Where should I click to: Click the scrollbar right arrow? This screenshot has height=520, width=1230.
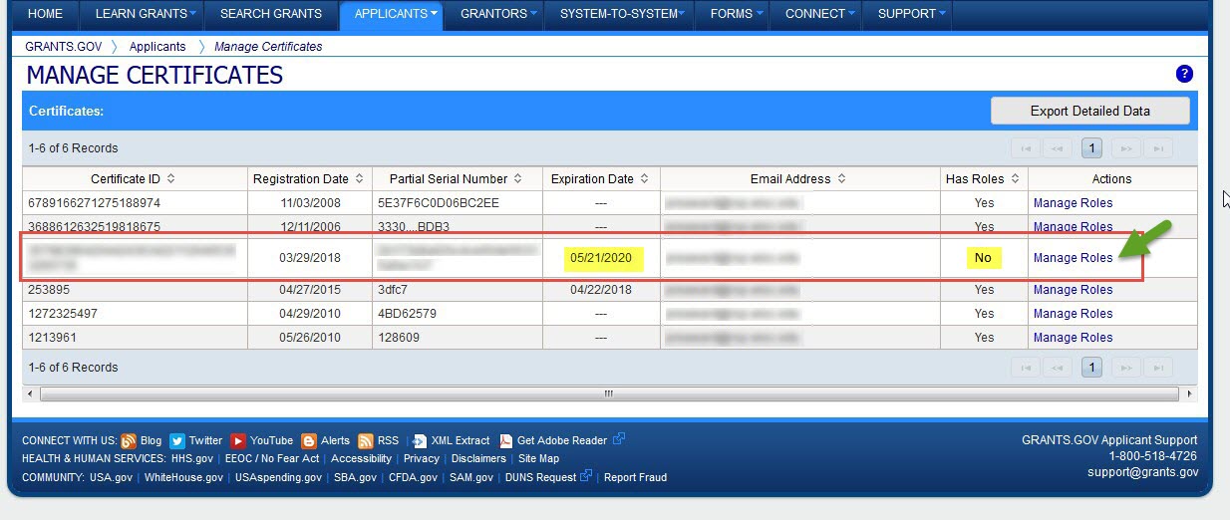tap(1188, 394)
